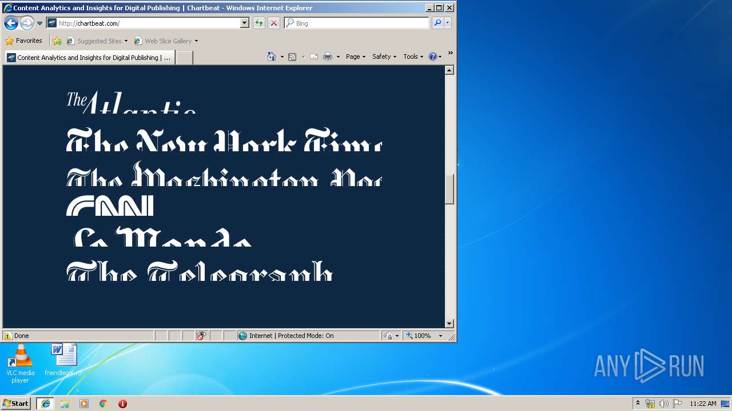Expand the address bar URL history dropdown
Viewport: 732px width, 411px height.
coord(245,23)
